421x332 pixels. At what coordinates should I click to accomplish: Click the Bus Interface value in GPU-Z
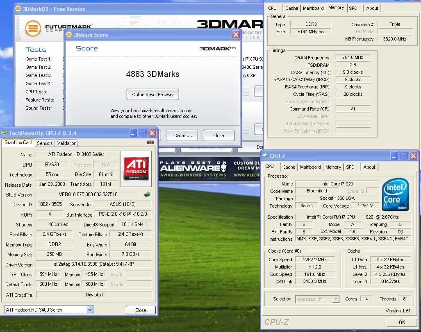(x=123, y=214)
